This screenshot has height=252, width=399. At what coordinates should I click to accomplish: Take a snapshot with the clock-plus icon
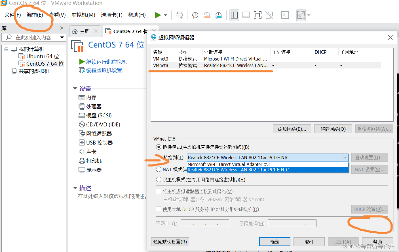point(195,15)
